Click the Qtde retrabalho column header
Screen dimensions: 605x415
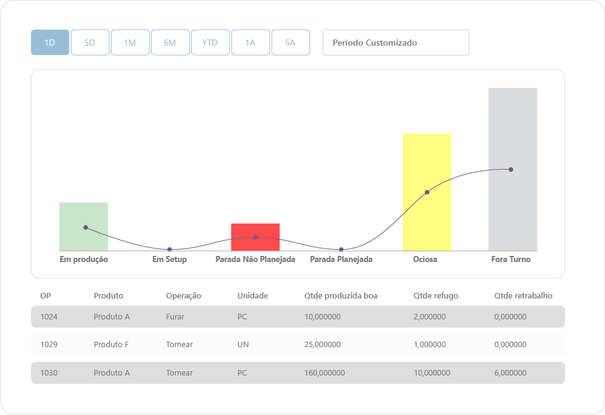[x=523, y=296]
